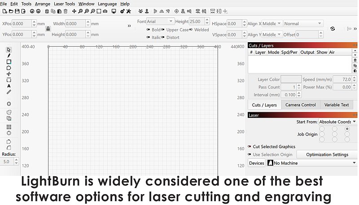Click the Save file toolbar icon
The width and height of the screenshot is (359, 205).
[x=18, y=11]
